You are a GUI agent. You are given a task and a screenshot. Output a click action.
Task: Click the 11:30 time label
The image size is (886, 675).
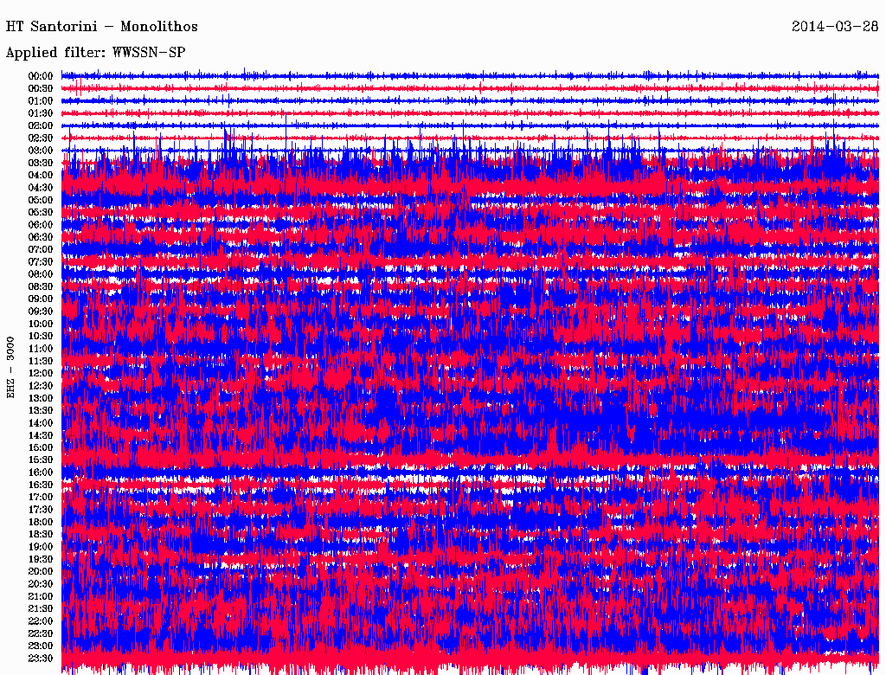pos(41,361)
